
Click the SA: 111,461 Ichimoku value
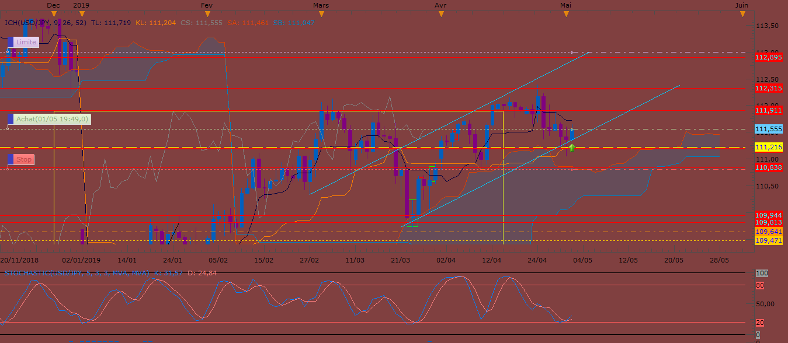(248, 22)
